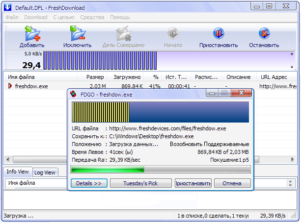The width and height of the screenshot is (301, 223).
Task: Click the green progress bar in FDGO dialog
Action: click(161, 170)
